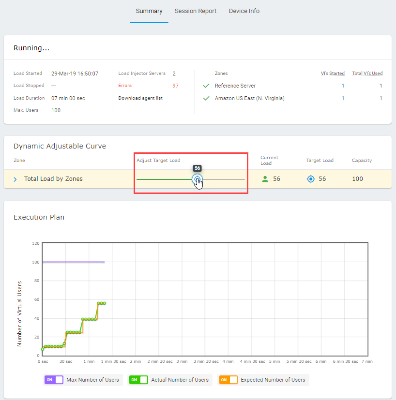This screenshot has width=396, height=400.
Task: Select the Summary tab
Action: tap(149, 11)
